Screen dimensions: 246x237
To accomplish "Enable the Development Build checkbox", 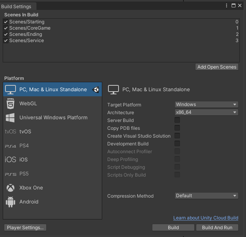I will 177,143.
